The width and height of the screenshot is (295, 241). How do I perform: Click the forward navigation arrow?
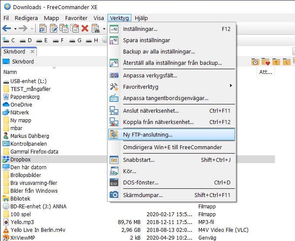(23, 29)
